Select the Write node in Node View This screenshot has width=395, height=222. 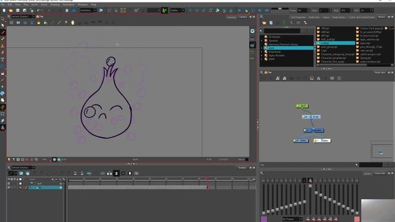(x=301, y=141)
